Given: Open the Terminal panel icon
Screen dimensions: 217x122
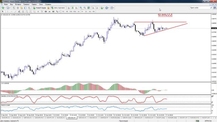Looking at the screenshot, I should tap(25, 8).
